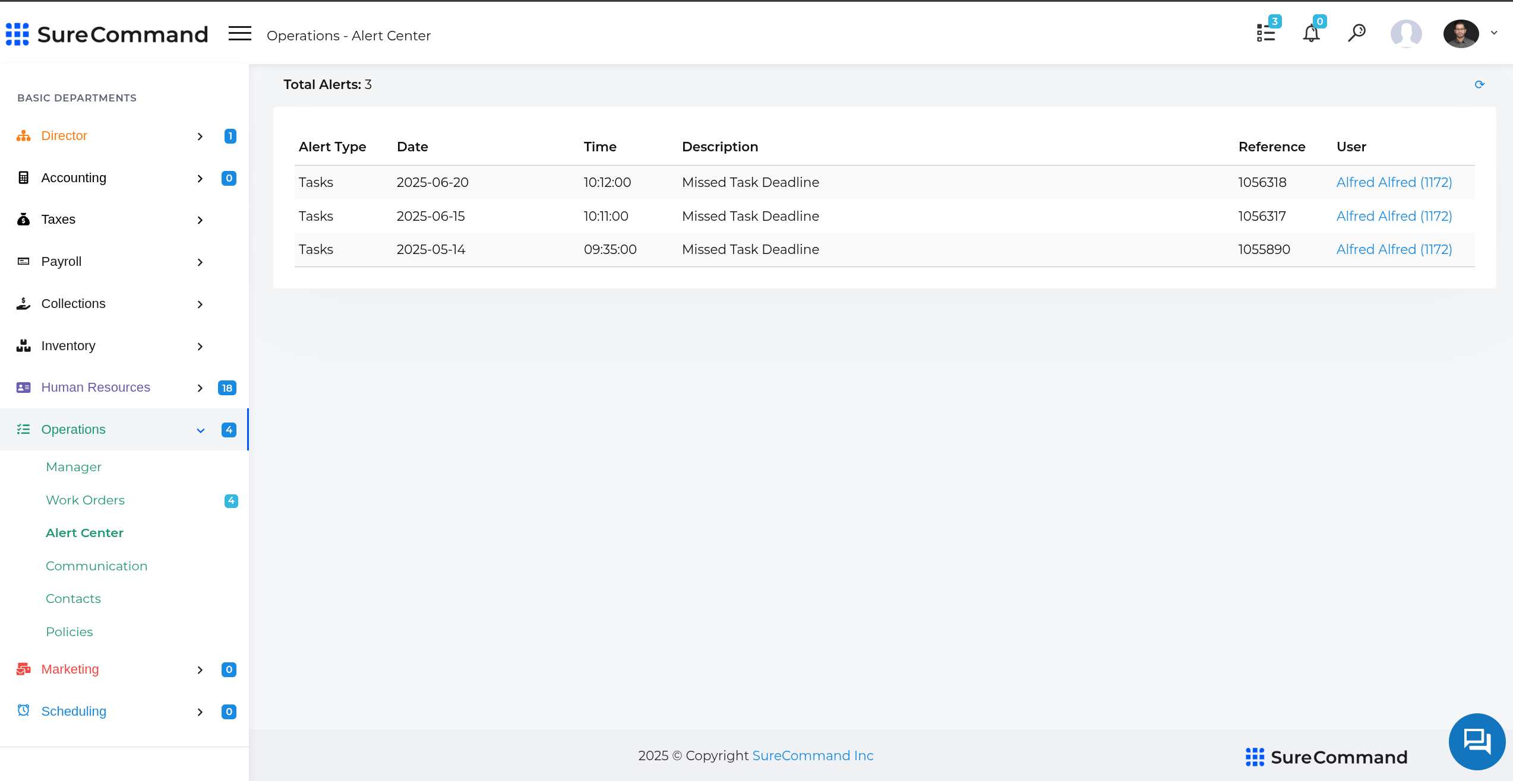Click the search magnifier icon
This screenshot has width=1513, height=781.
tap(1357, 33)
